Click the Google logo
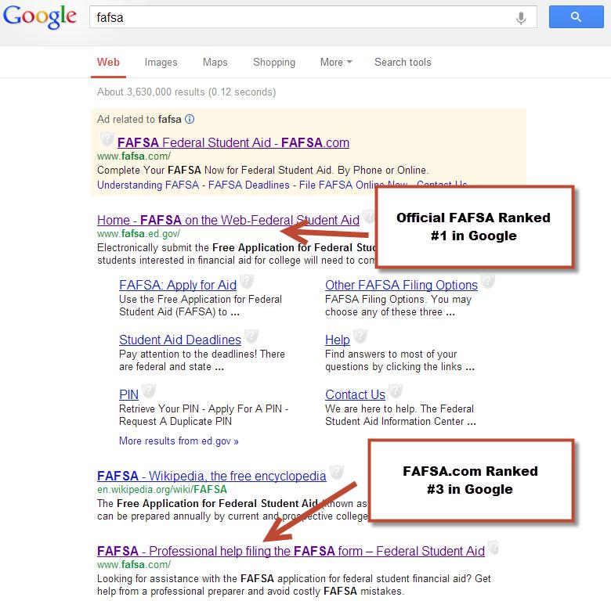Image resolution: width=611 pixels, height=608 pixels. click(39, 17)
